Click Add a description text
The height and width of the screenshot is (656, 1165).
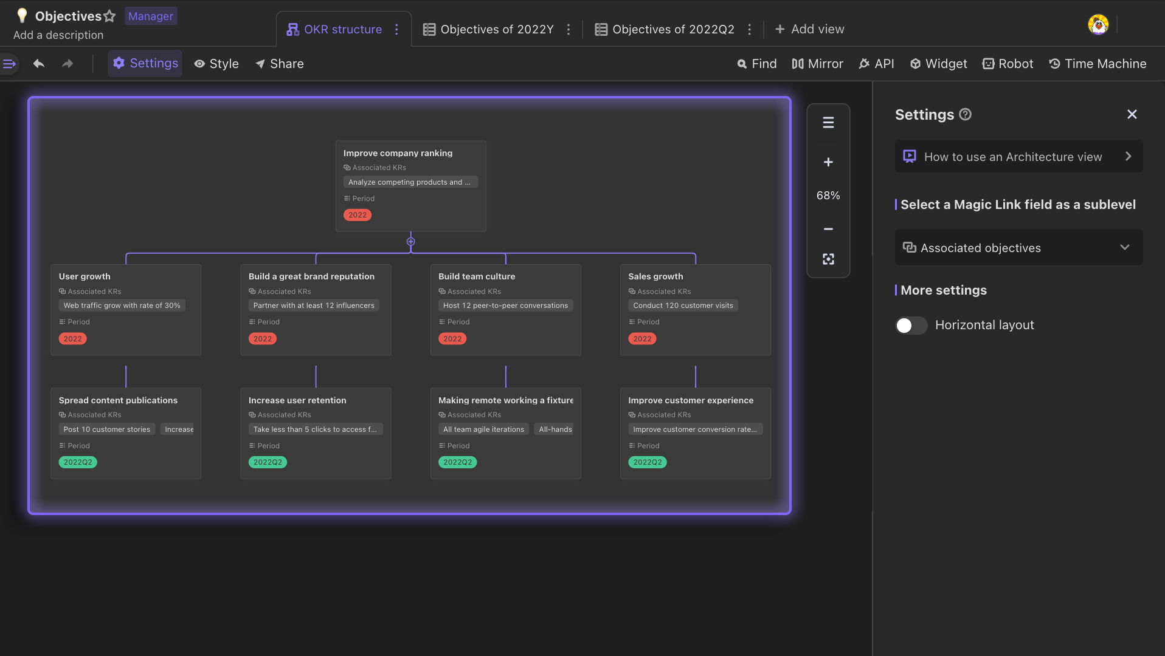click(58, 35)
